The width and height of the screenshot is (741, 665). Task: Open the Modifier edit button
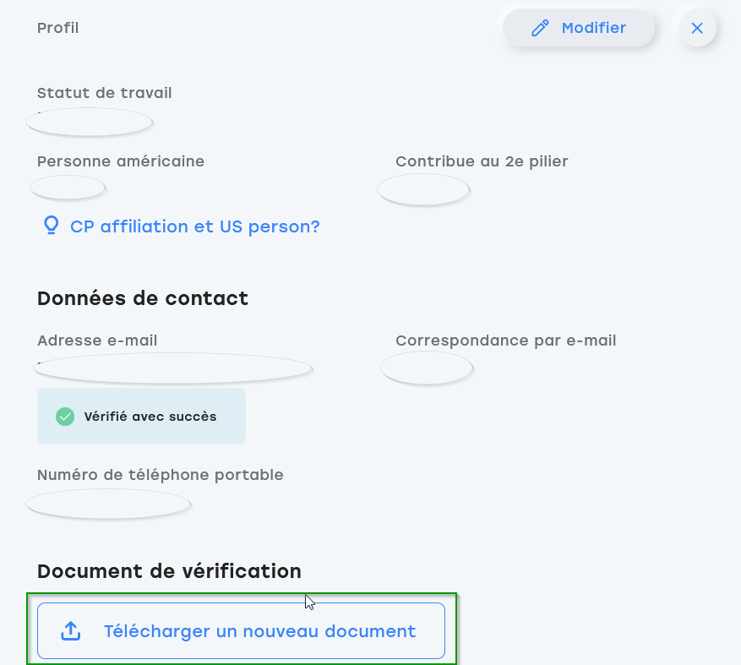coord(579,28)
